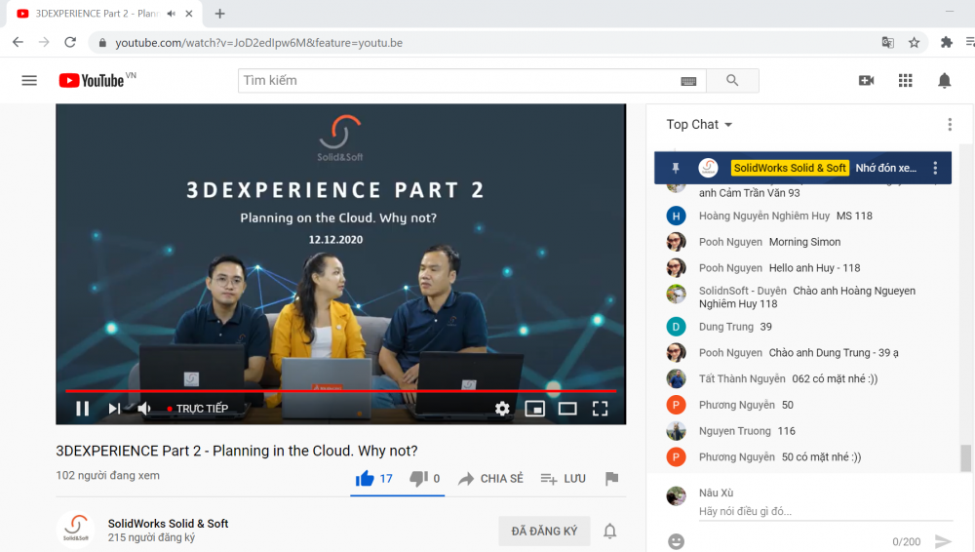
Task: Open the YouTube hamburger guide menu
Action: (x=29, y=80)
